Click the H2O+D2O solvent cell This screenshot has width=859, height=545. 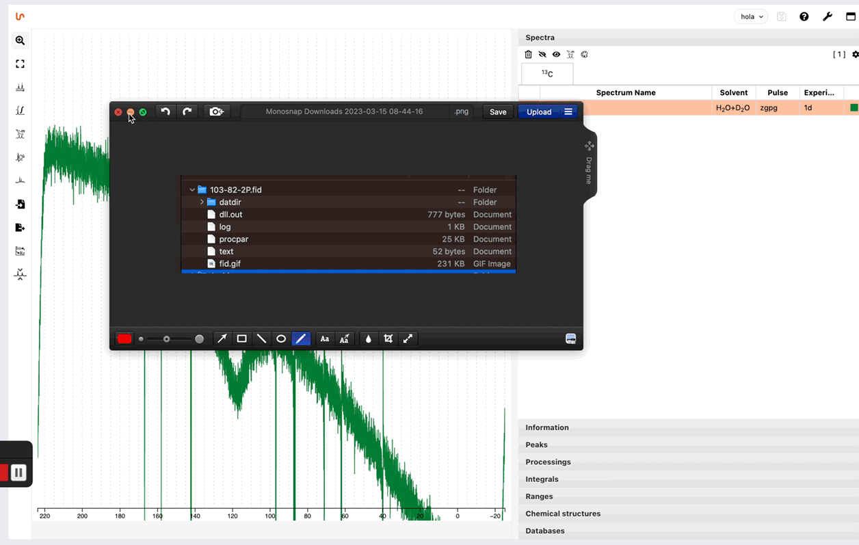pos(733,108)
